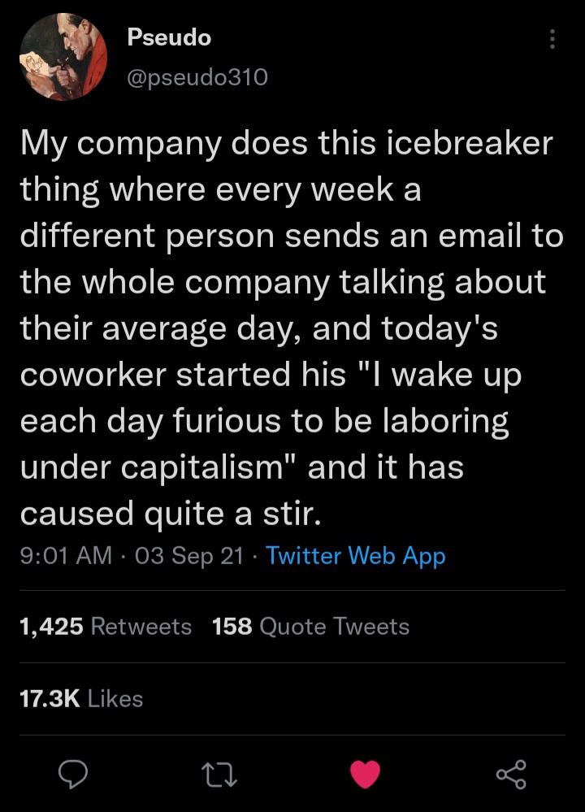Click the word "icebreaker" in the tweet

point(459,144)
